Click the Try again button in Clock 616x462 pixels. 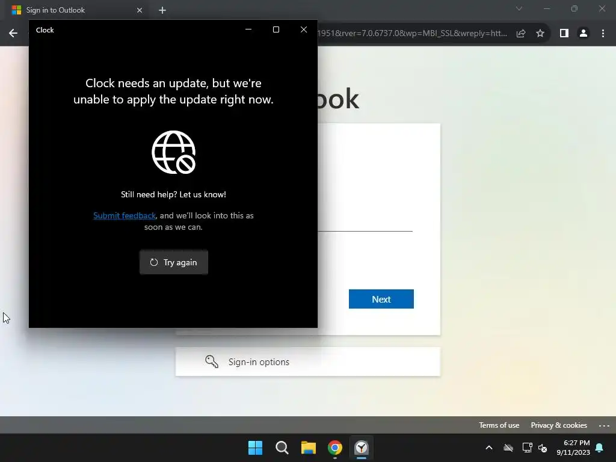[174, 262]
